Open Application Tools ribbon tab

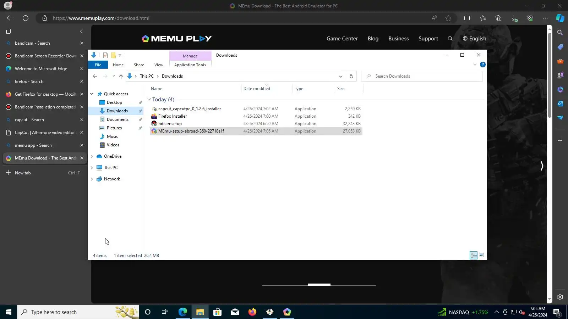pos(190,65)
